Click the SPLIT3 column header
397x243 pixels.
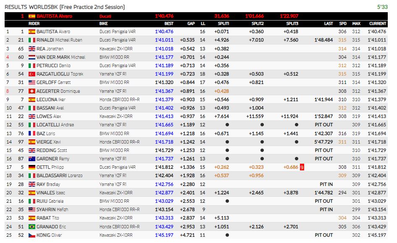[292, 24]
